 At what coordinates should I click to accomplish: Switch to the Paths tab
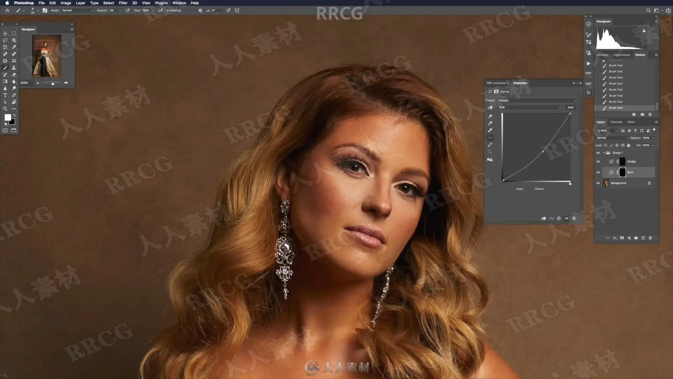click(631, 122)
